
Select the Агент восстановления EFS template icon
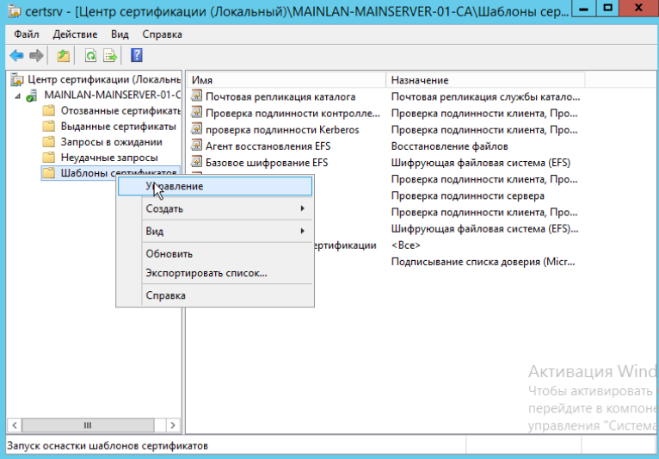[x=197, y=146]
